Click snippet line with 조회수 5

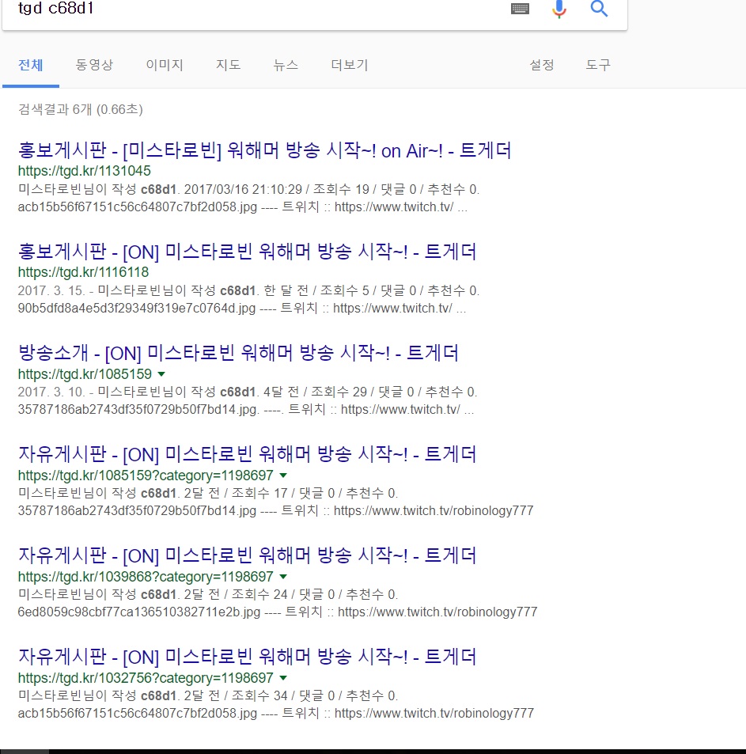click(248, 290)
